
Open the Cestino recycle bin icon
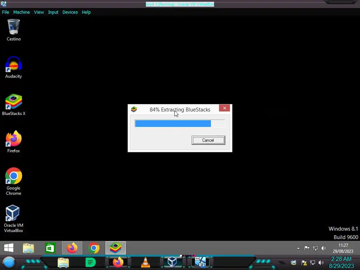click(14, 30)
